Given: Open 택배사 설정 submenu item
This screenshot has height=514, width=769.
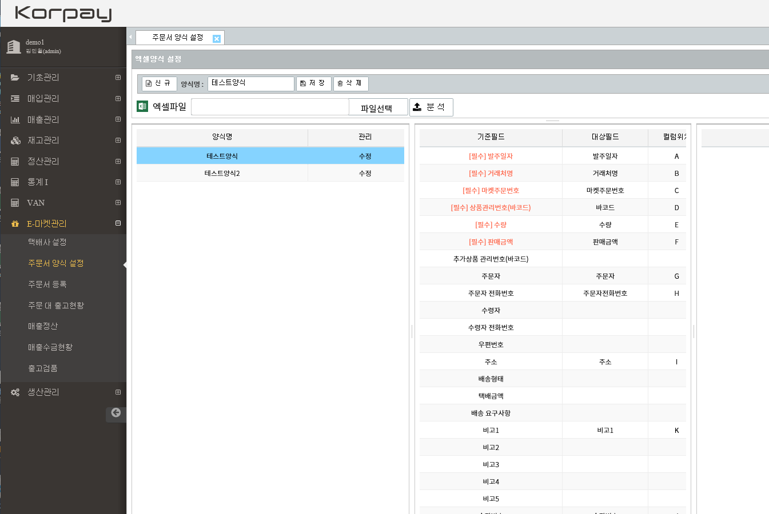Looking at the screenshot, I should [x=47, y=242].
